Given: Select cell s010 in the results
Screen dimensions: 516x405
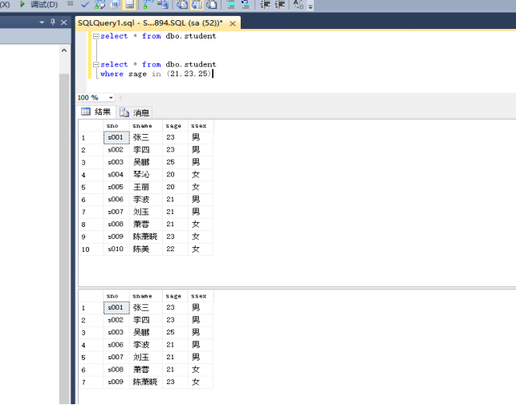Looking at the screenshot, I should (116, 249).
